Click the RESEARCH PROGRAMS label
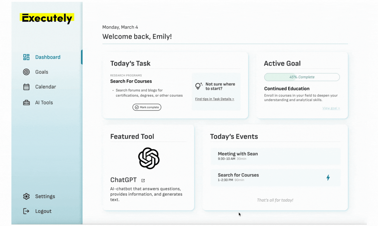This screenshot has height=226, width=378. 126,75
